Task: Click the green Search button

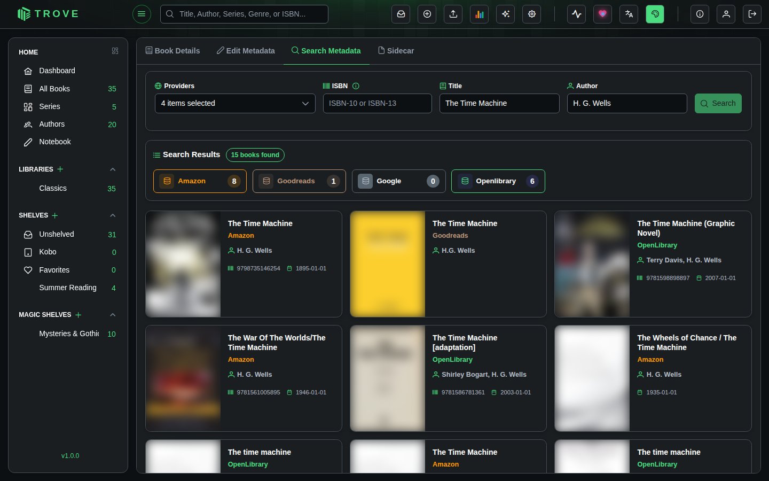Action: click(x=718, y=103)
